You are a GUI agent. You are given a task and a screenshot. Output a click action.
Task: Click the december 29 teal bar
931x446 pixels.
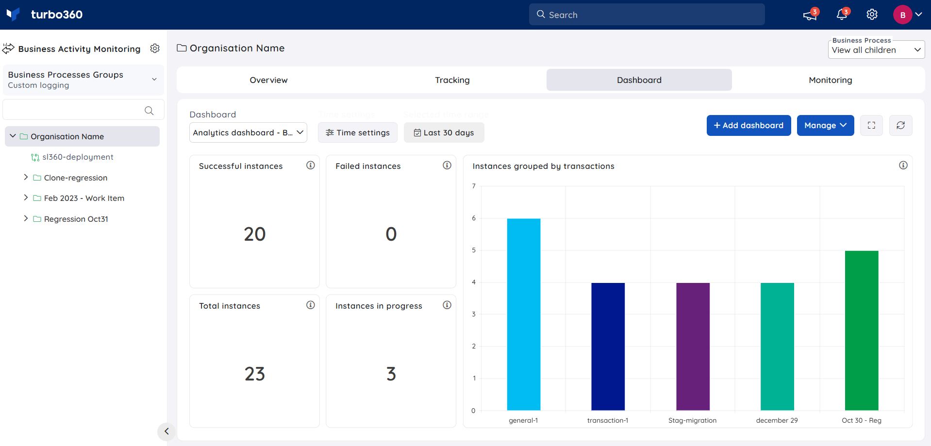[x=777, y=347]
